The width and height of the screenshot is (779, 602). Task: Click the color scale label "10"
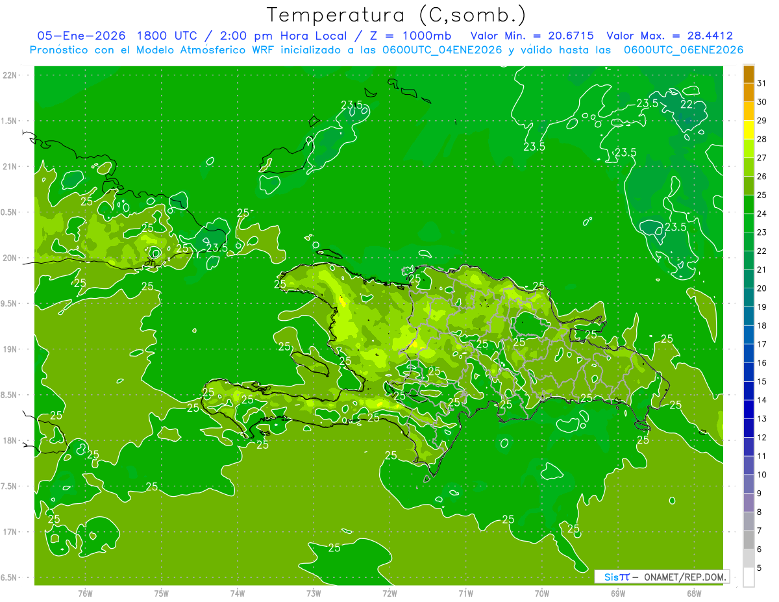762,475
